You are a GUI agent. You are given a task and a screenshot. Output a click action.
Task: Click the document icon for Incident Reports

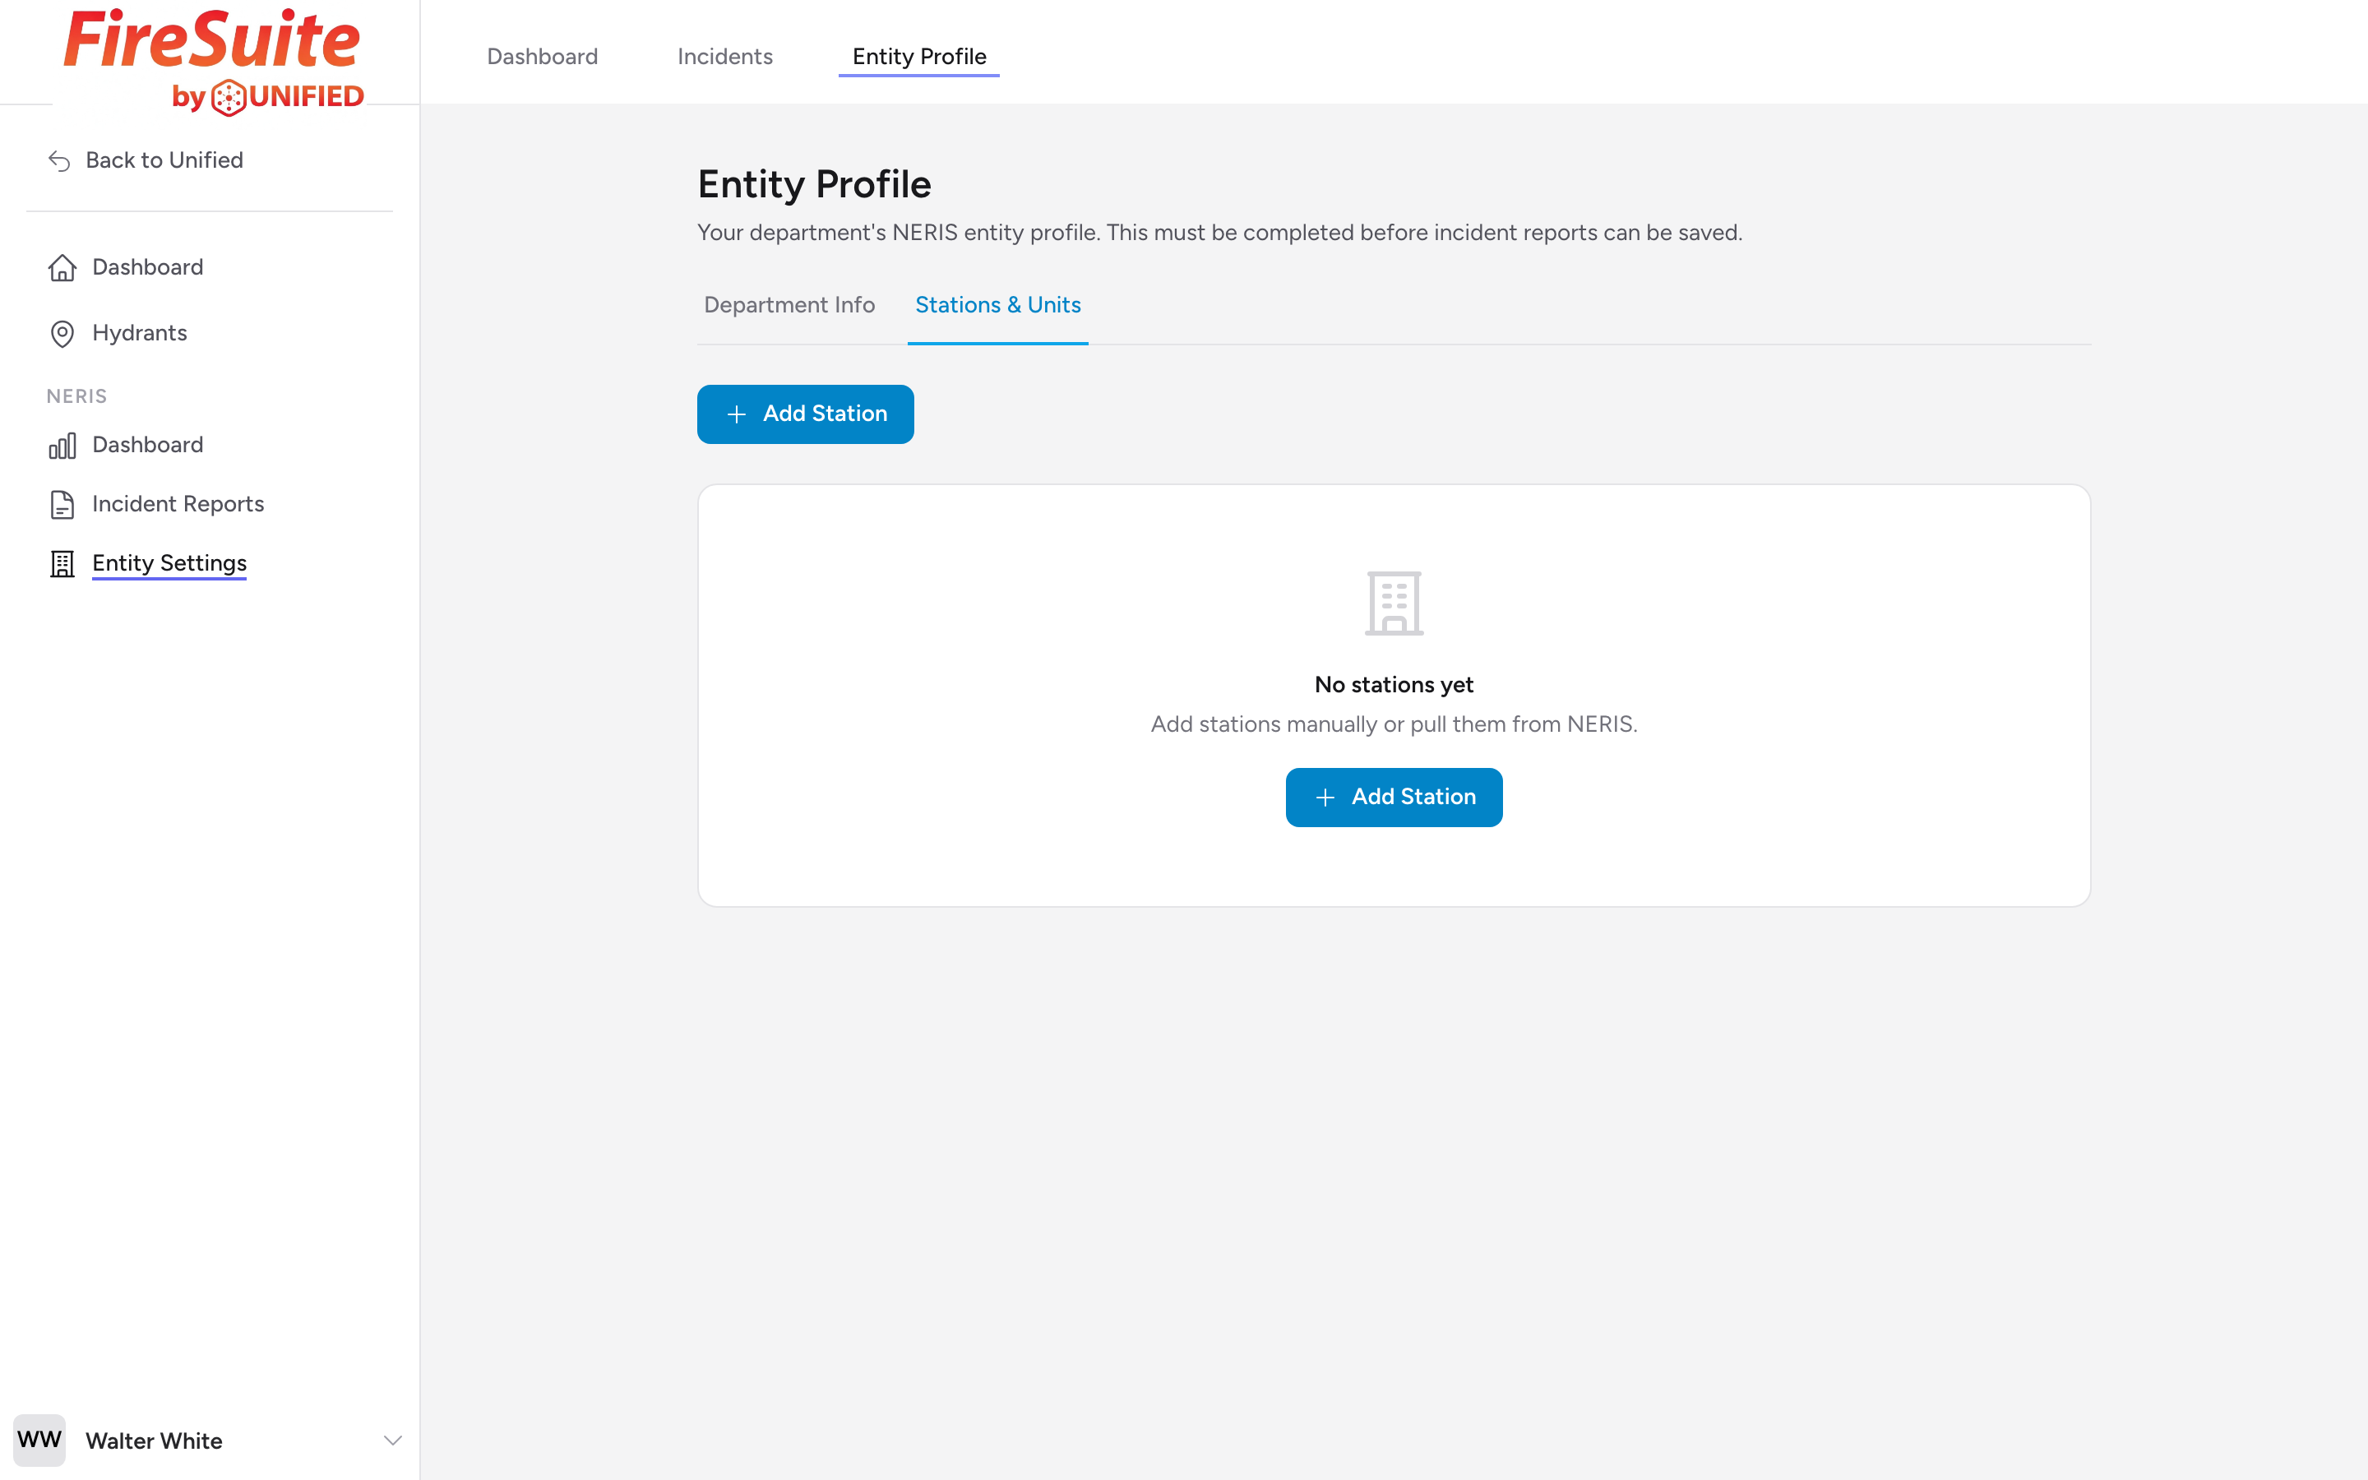(62, 504)
